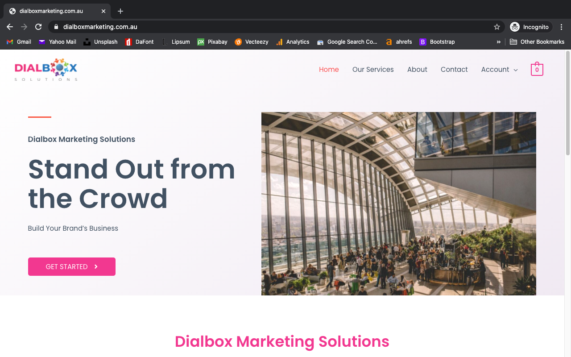Image resolution: width=571 pixels, height=357 pixels.
Task: Click the page vertical scrollbar
Action: 567,103
